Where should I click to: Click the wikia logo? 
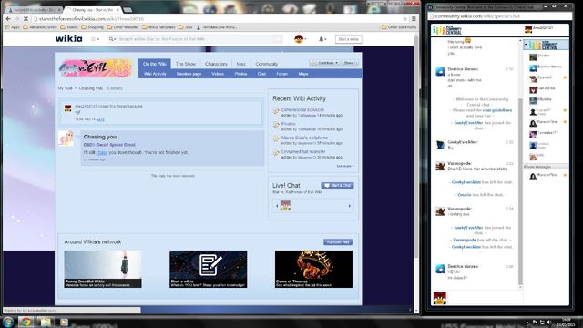pyautogui.click(x=69, y=38)
